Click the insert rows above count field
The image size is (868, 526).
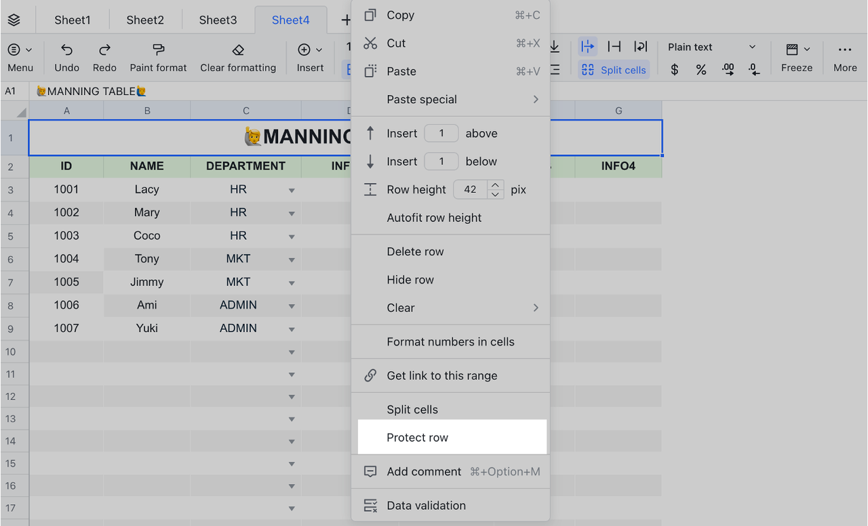[x=441, y=134]
